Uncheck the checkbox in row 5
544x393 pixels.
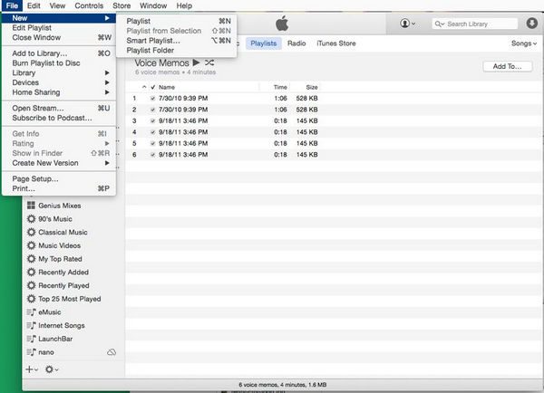pyautogui.click(x=152, y=143)
